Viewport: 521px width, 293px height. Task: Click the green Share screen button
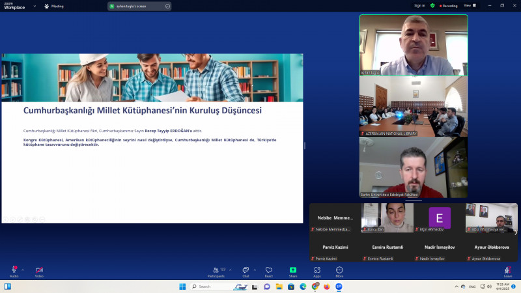point(293,271)
